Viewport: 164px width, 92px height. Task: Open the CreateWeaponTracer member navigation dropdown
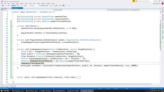pos(134,10)
